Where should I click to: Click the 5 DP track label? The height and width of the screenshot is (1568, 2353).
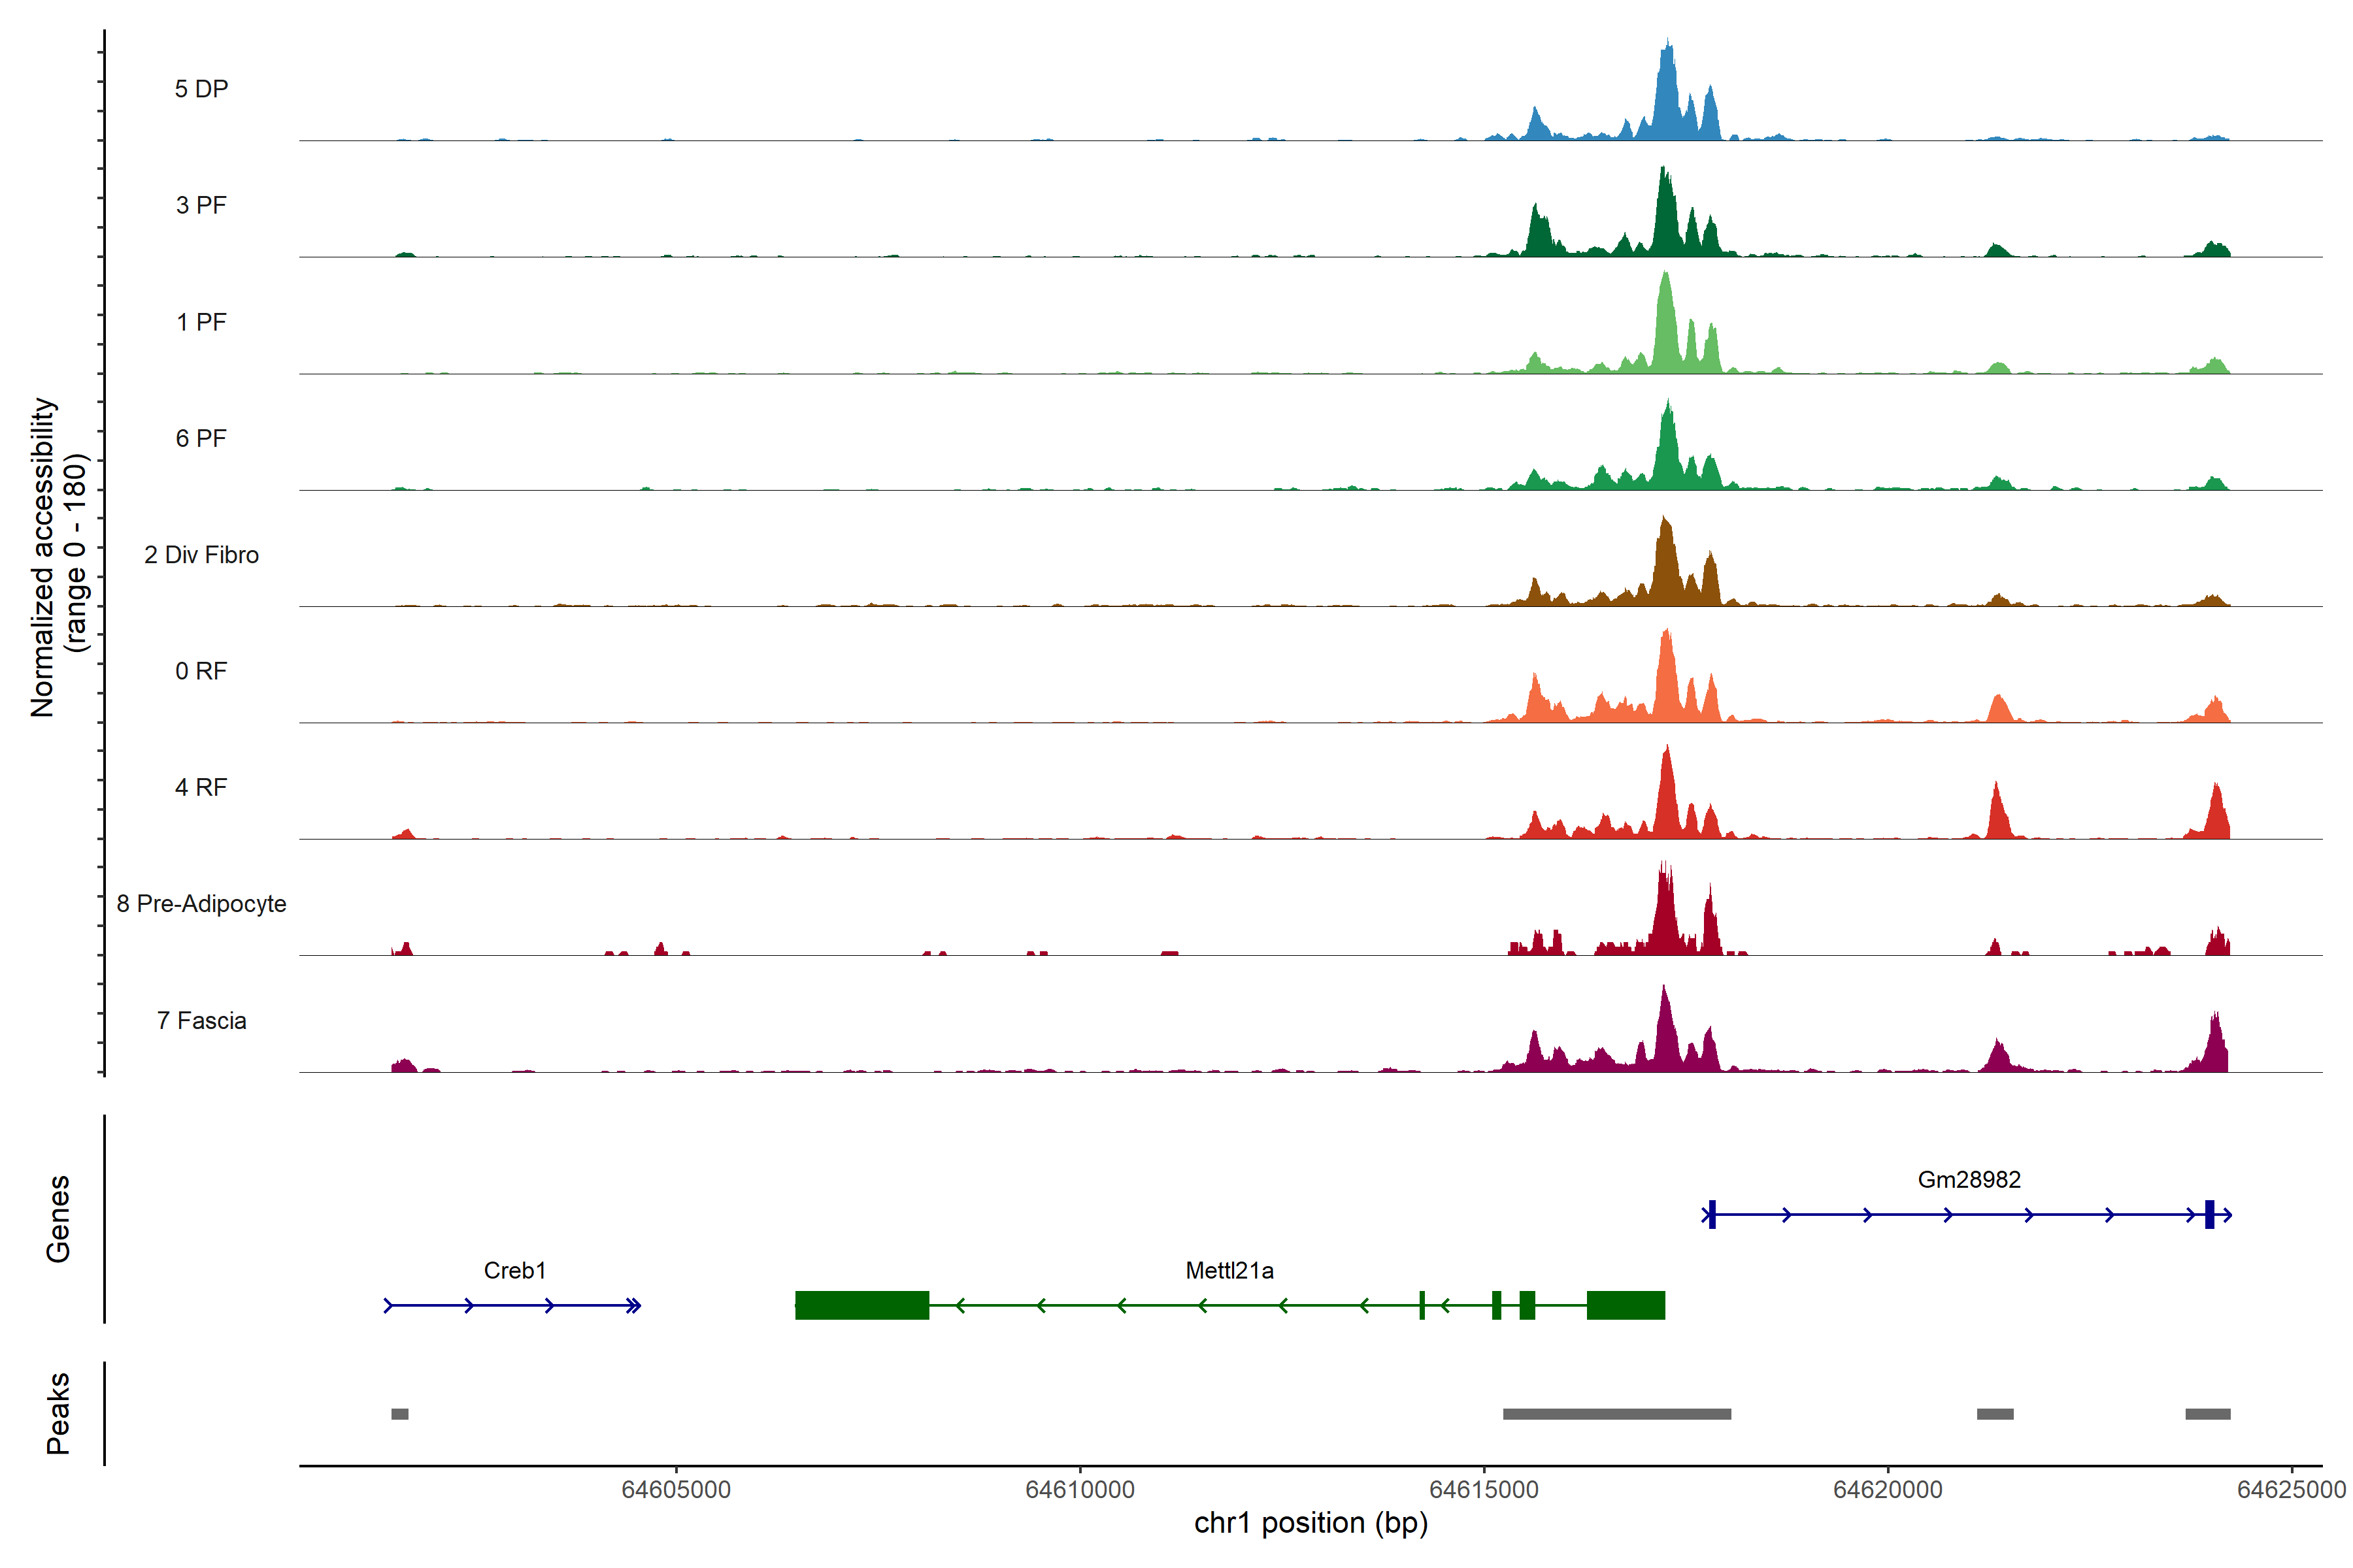pyautogui.click(x=201, y=89)
